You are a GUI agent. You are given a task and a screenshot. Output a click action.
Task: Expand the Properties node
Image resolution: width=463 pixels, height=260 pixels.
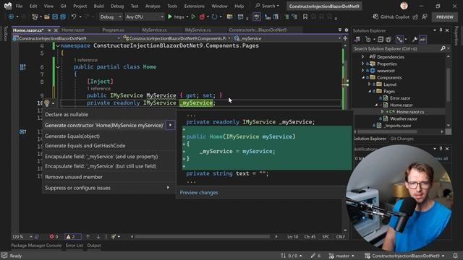coord(363,64)
